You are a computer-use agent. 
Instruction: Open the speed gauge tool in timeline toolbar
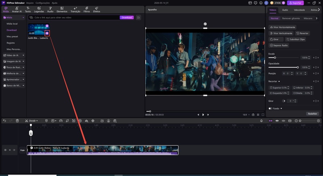tap(61, 121)
